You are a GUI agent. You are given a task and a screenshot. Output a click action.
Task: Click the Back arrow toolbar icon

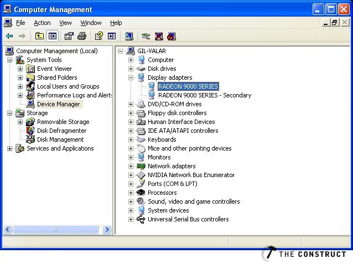(9, 36)
